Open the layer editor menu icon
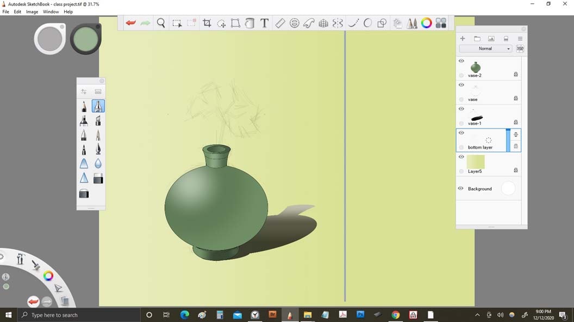Viewport: 574px width, 322px height. tap(520, 38)
